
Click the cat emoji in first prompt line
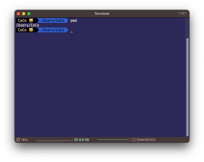(31, 21)
